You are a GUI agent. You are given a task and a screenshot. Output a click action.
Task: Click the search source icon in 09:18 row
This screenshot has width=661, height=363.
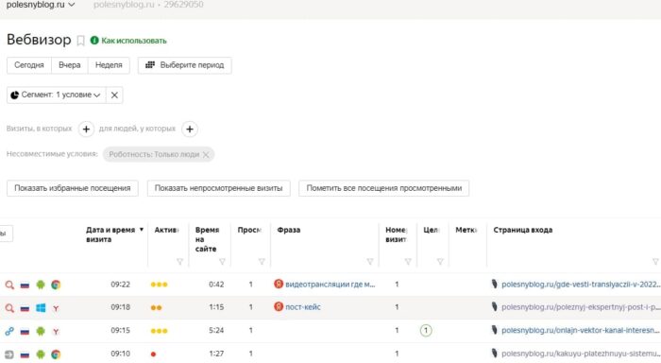pyautogui.click(x=9, y=308)
